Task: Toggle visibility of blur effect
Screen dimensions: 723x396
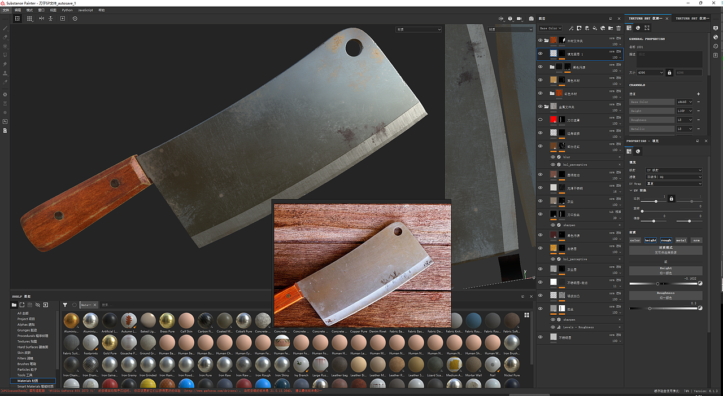Action: coord(553,157)
